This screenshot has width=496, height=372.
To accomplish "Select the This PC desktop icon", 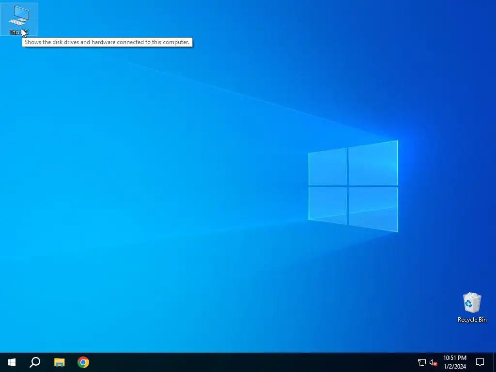I will (x=19, y=19).
